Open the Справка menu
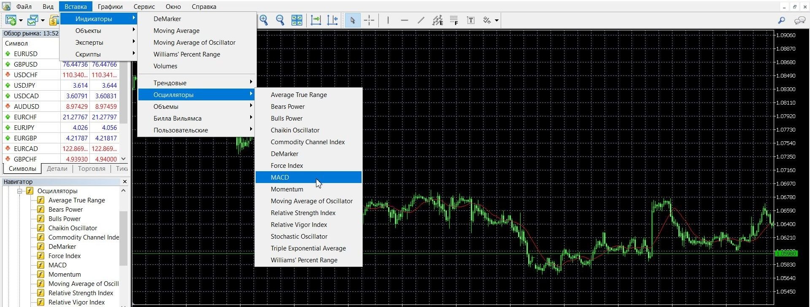The image size is (810, 307). pyautogui.click(x=204, y=6)
